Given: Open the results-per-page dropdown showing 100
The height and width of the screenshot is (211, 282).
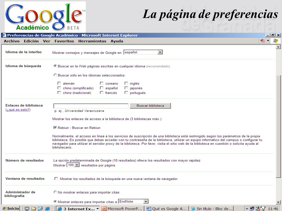Looking at the screenshot, I should pos(73,165).
